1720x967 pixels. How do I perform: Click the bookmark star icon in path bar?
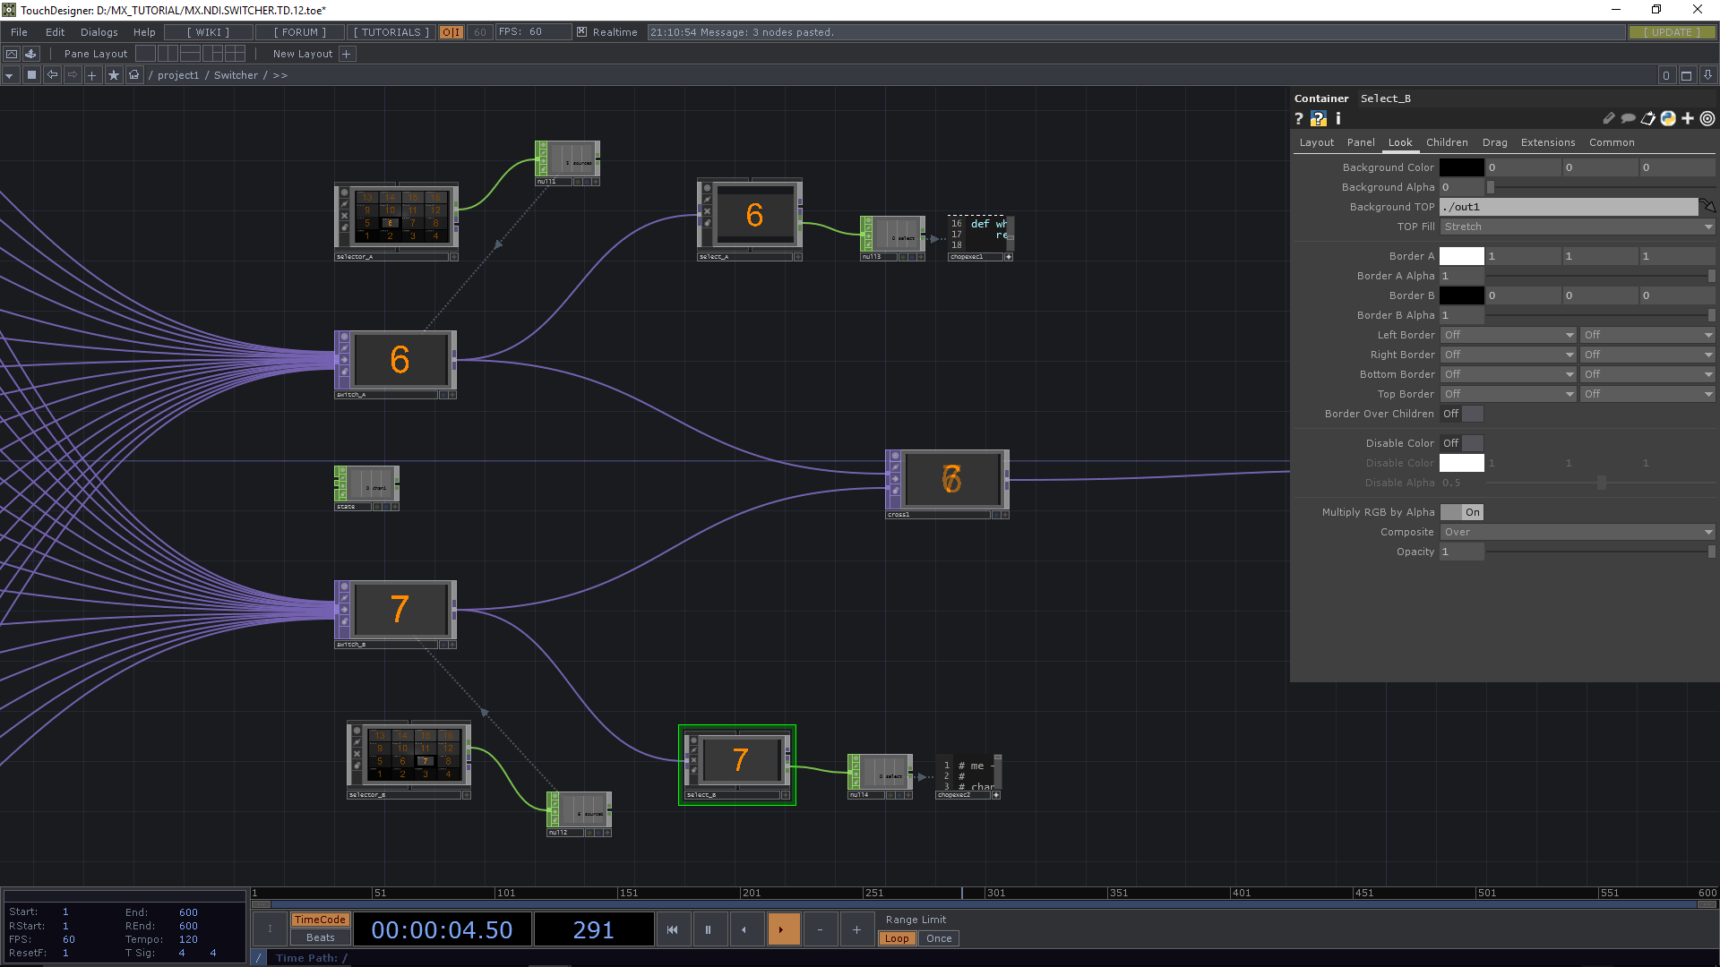click(114, 75)
